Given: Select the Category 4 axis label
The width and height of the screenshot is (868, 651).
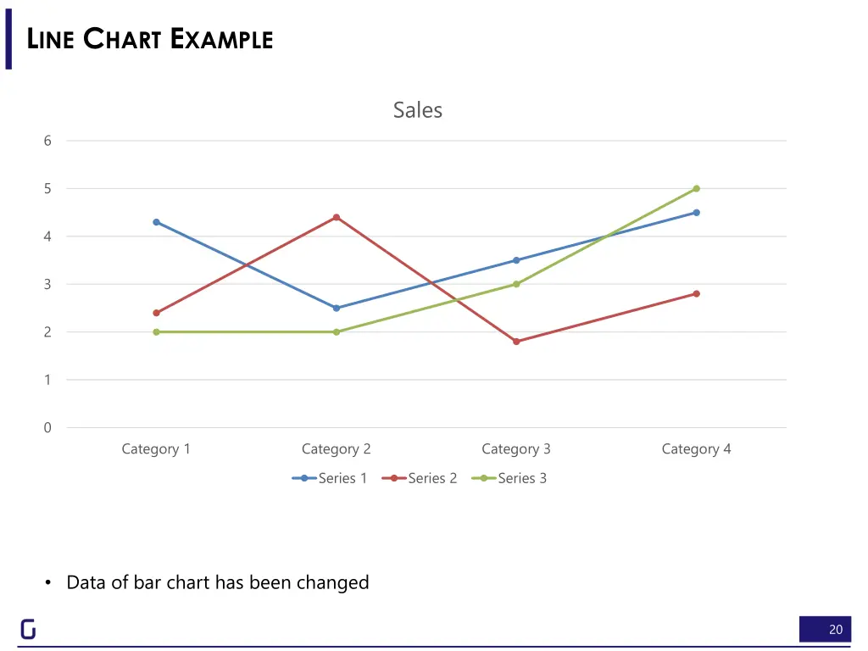Looking at the screenshot, I should coord(697,449).
